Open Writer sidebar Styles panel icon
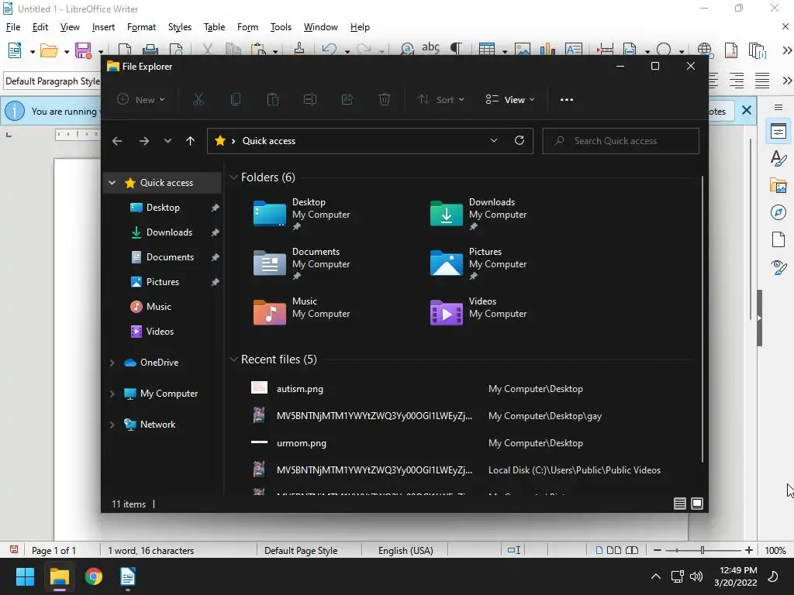794x595 pixels. point(778,158)
